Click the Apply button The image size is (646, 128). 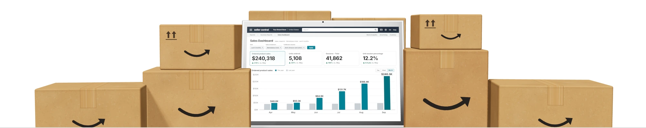click(x=311, y=48)
